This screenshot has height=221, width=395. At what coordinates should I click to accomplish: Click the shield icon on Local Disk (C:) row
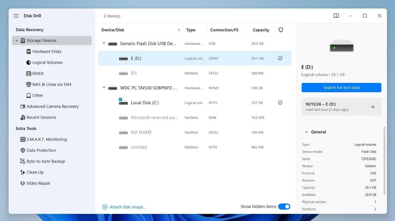point(280,103)
